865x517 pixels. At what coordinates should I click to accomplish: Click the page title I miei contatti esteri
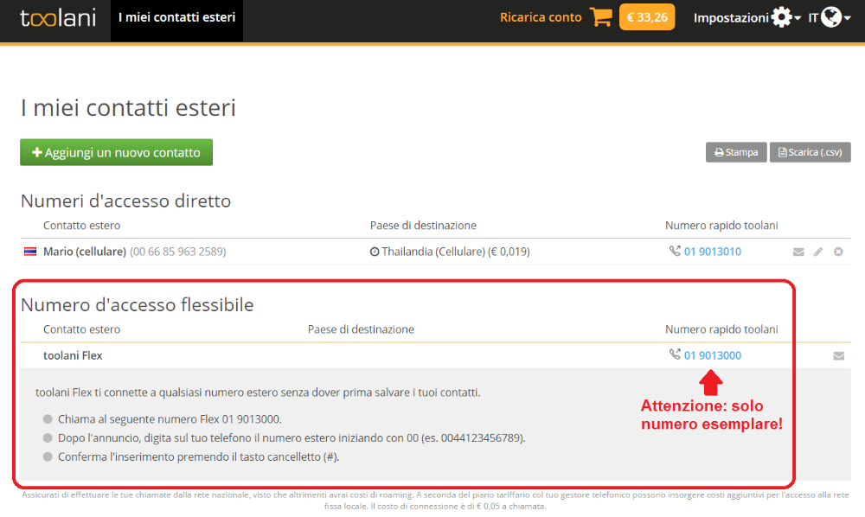(x=129, y=107)
